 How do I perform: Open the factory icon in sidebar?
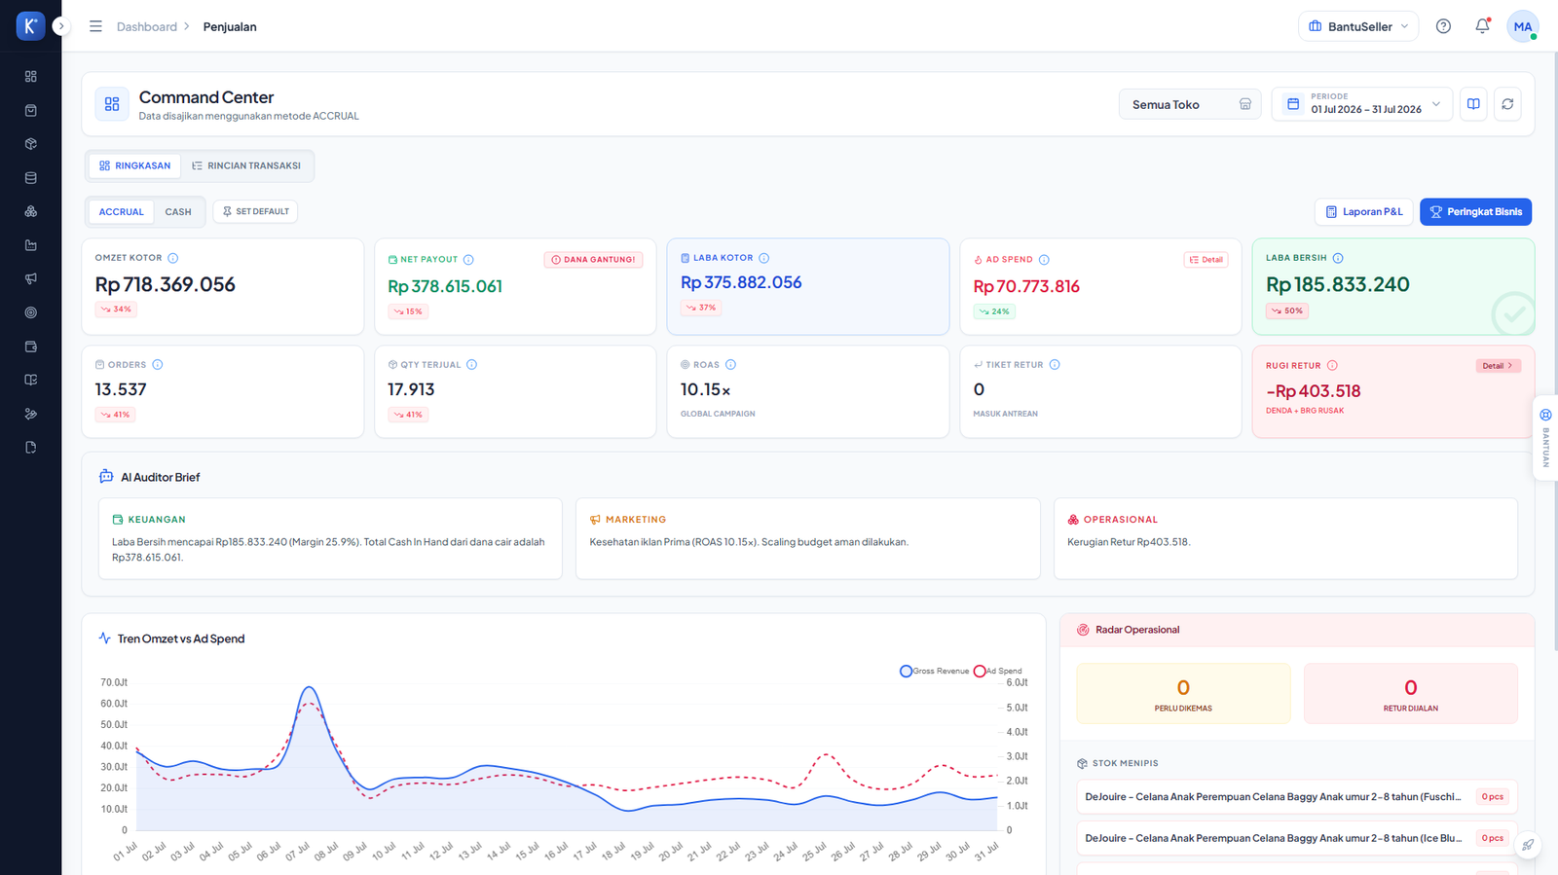click(x=30, y=245)
